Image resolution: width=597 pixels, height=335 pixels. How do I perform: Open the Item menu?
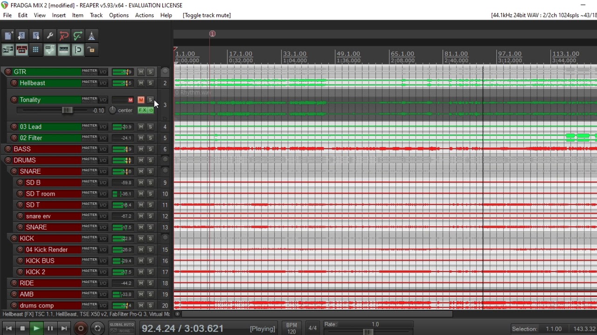[78, 15]
